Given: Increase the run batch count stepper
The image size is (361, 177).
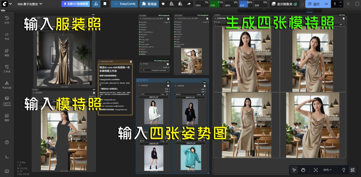Looking at the screenshot, I should click(x=341, y=2).
